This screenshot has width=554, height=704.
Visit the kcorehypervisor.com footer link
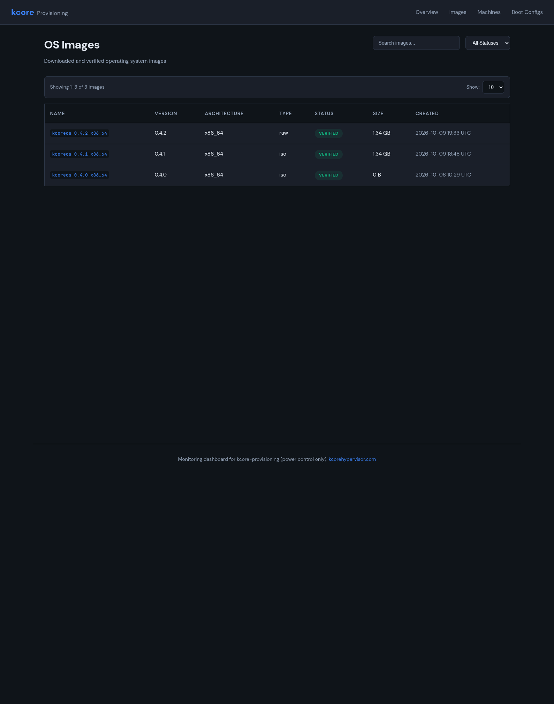pos(352,459)
